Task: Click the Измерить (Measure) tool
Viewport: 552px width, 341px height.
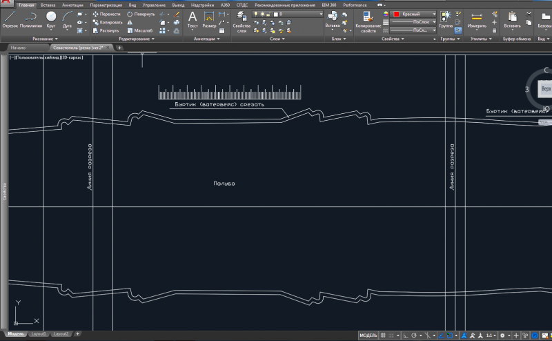Action: coord(477,17)
